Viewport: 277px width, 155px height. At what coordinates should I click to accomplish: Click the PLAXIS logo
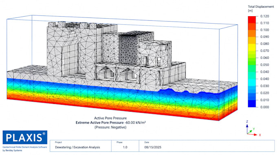(25, 137)
